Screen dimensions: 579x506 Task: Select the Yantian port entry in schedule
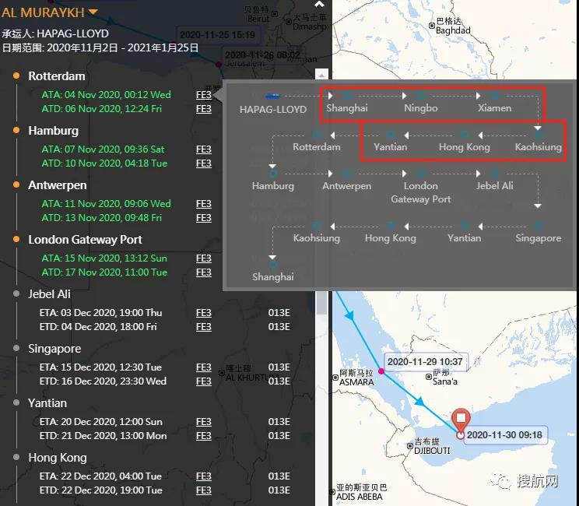point(47,403)
